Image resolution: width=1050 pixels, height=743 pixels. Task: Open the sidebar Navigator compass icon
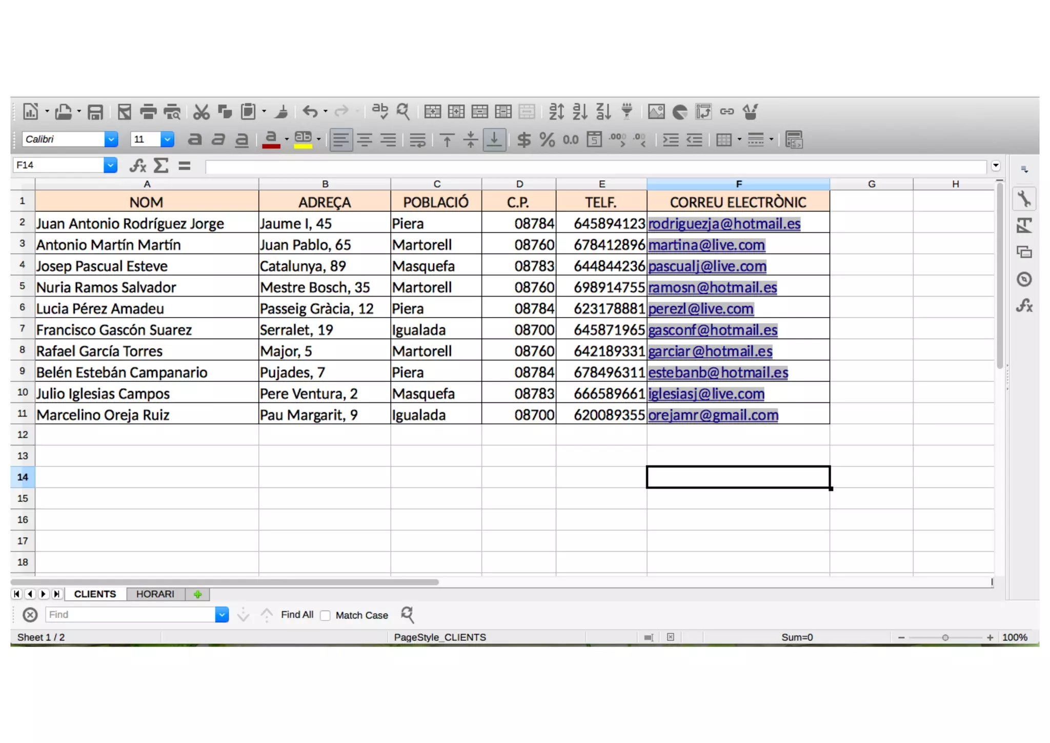pos(1024,279)
